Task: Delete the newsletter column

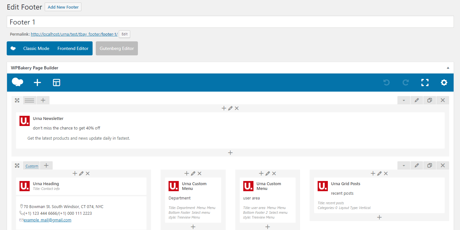Action: click(237, 108)
